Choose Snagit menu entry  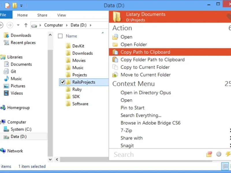pos(127,146)
